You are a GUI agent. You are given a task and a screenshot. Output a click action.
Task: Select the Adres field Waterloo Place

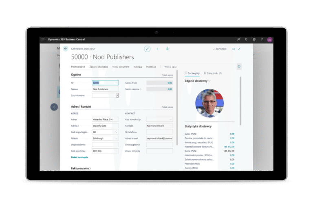click(x=105, y=119)
